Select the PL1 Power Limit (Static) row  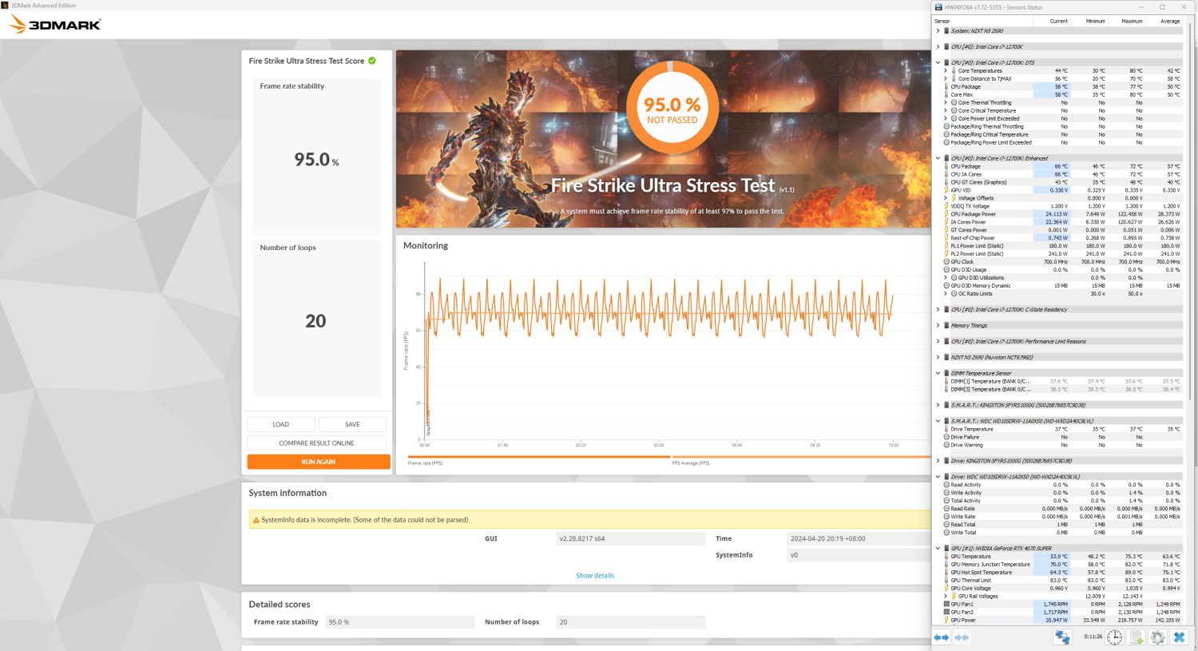[1058, 246]
